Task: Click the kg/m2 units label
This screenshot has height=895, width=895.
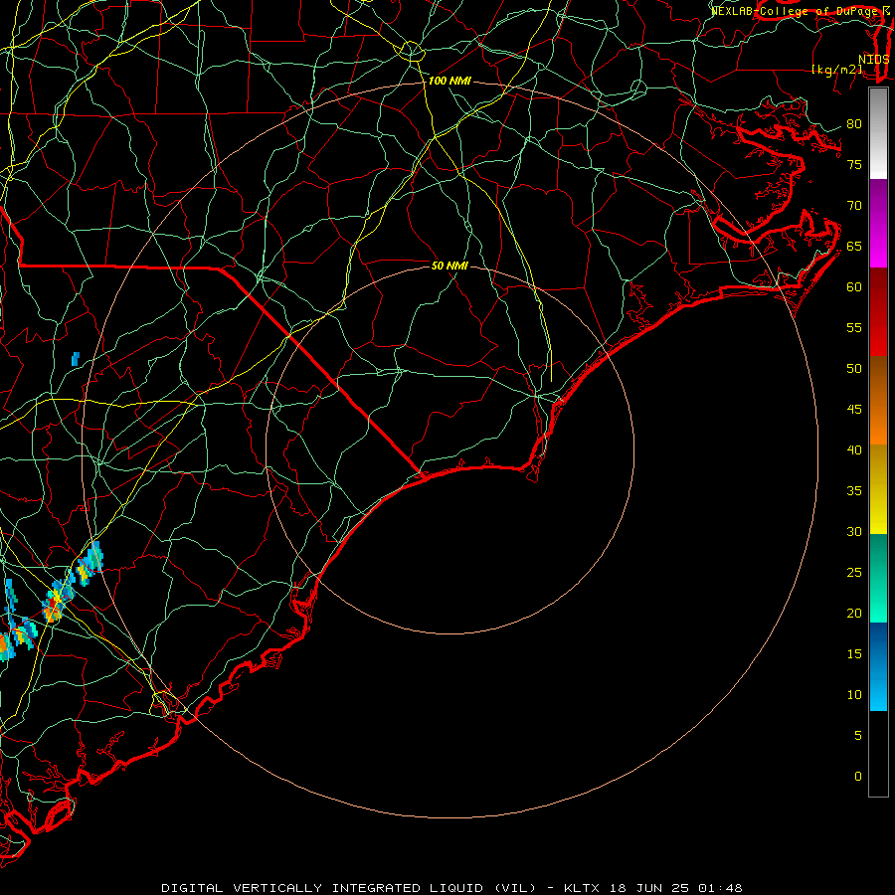Action: [836, 71]
